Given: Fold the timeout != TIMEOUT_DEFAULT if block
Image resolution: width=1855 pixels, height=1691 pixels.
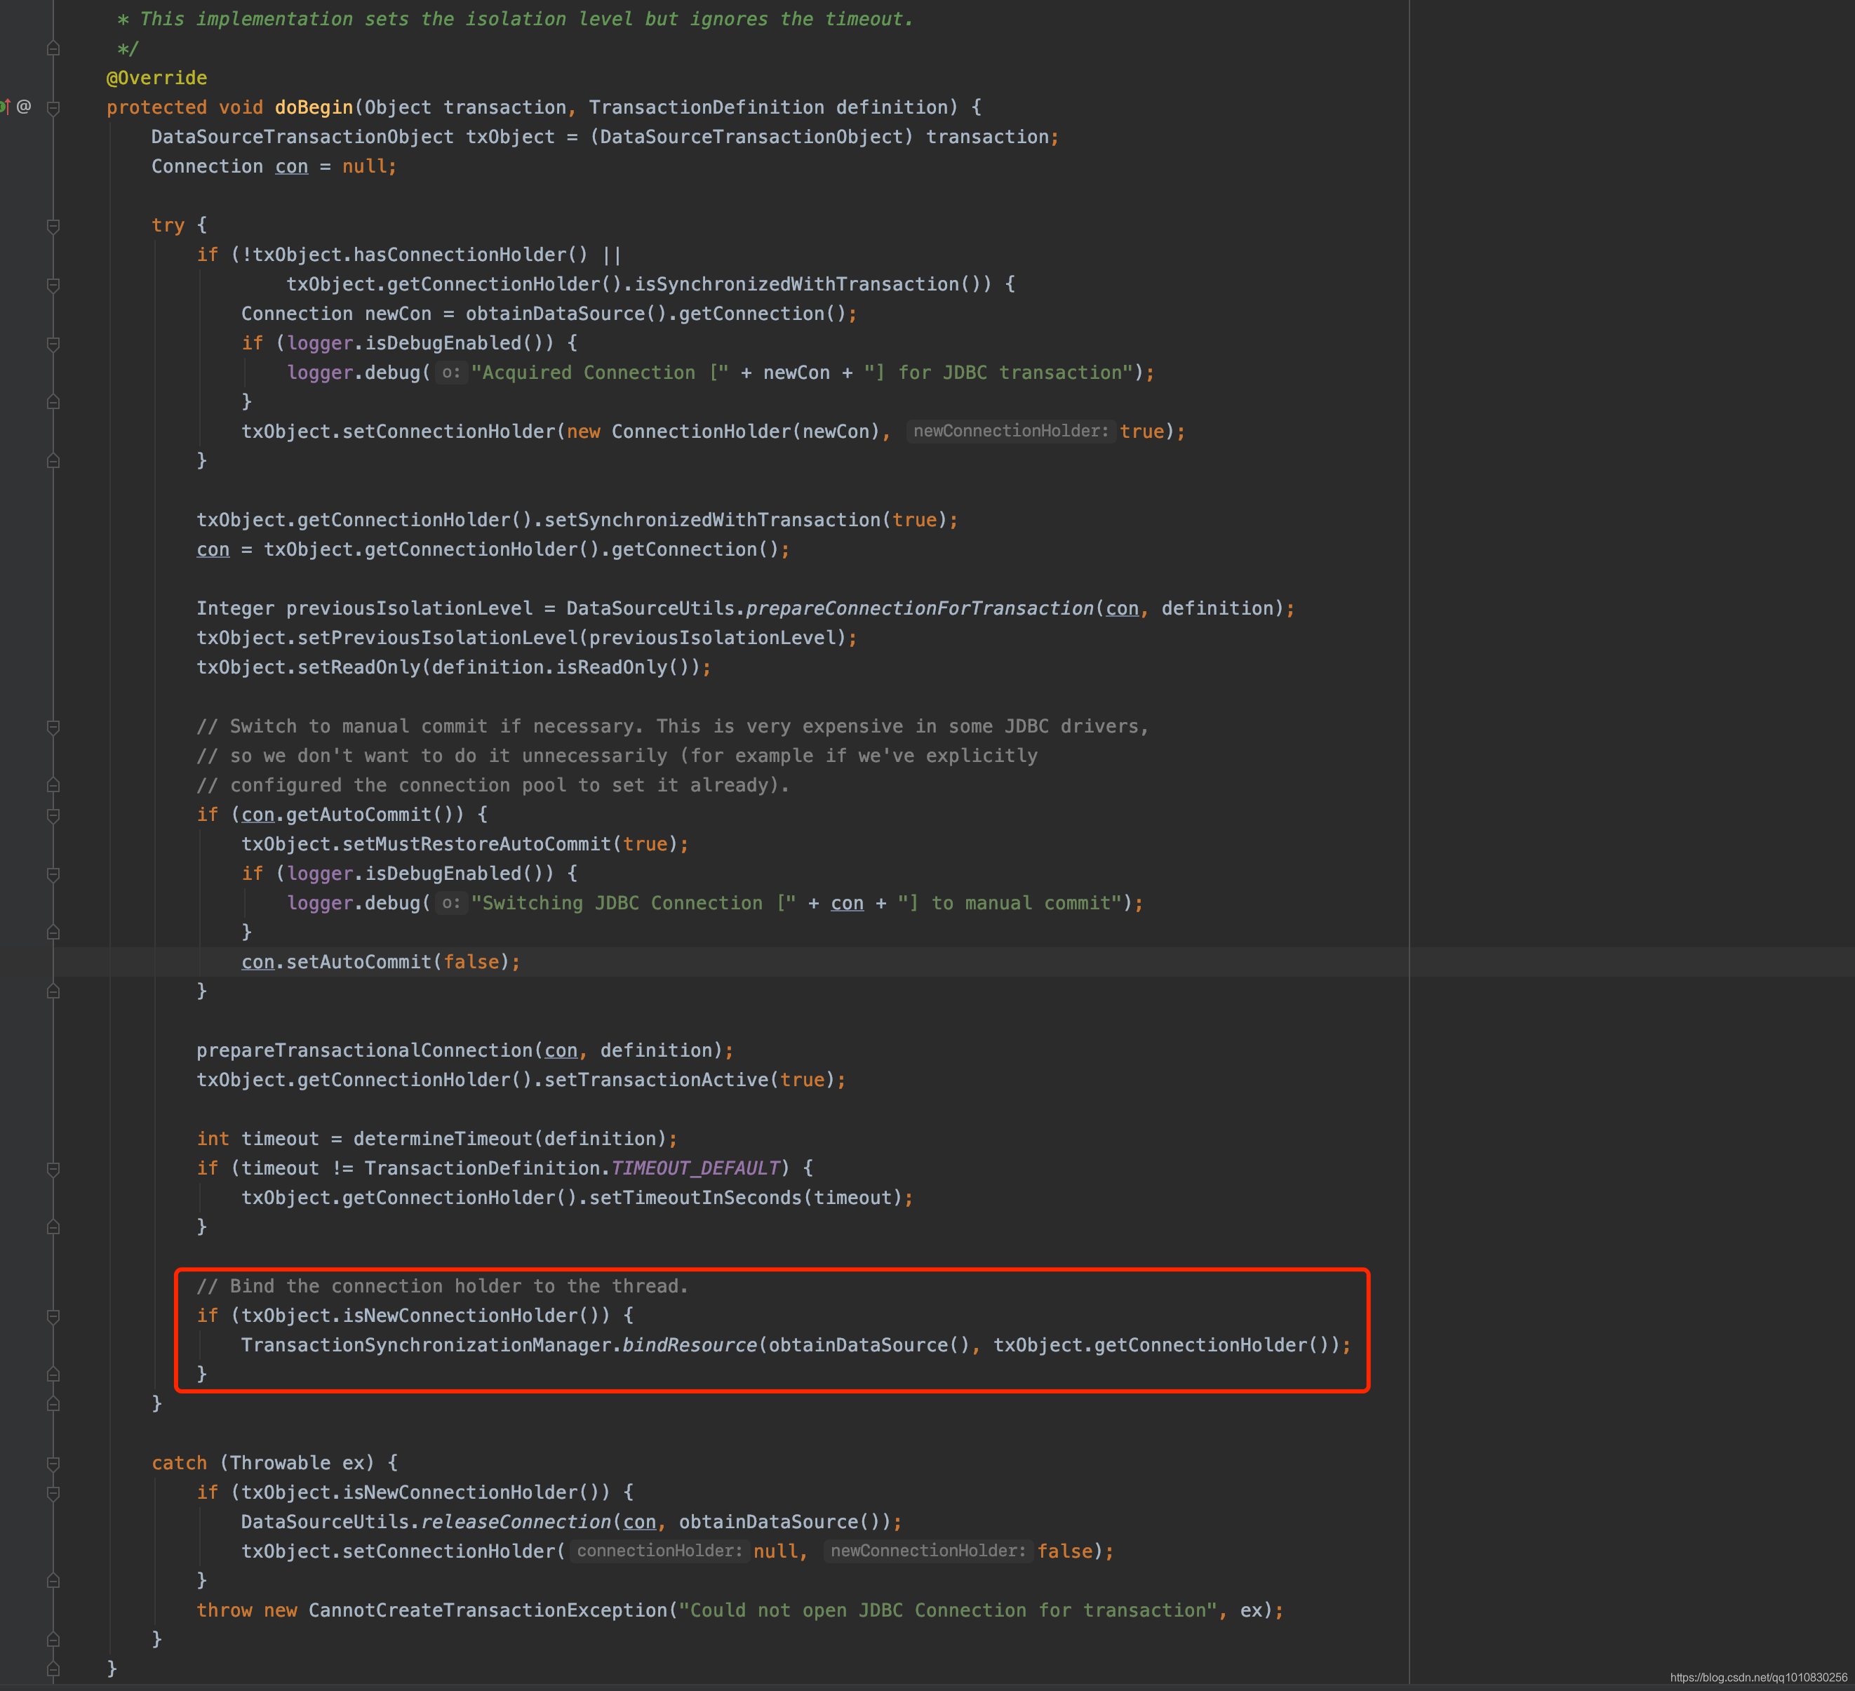Looking at the screenshot, I should (x=53, y=1168).
